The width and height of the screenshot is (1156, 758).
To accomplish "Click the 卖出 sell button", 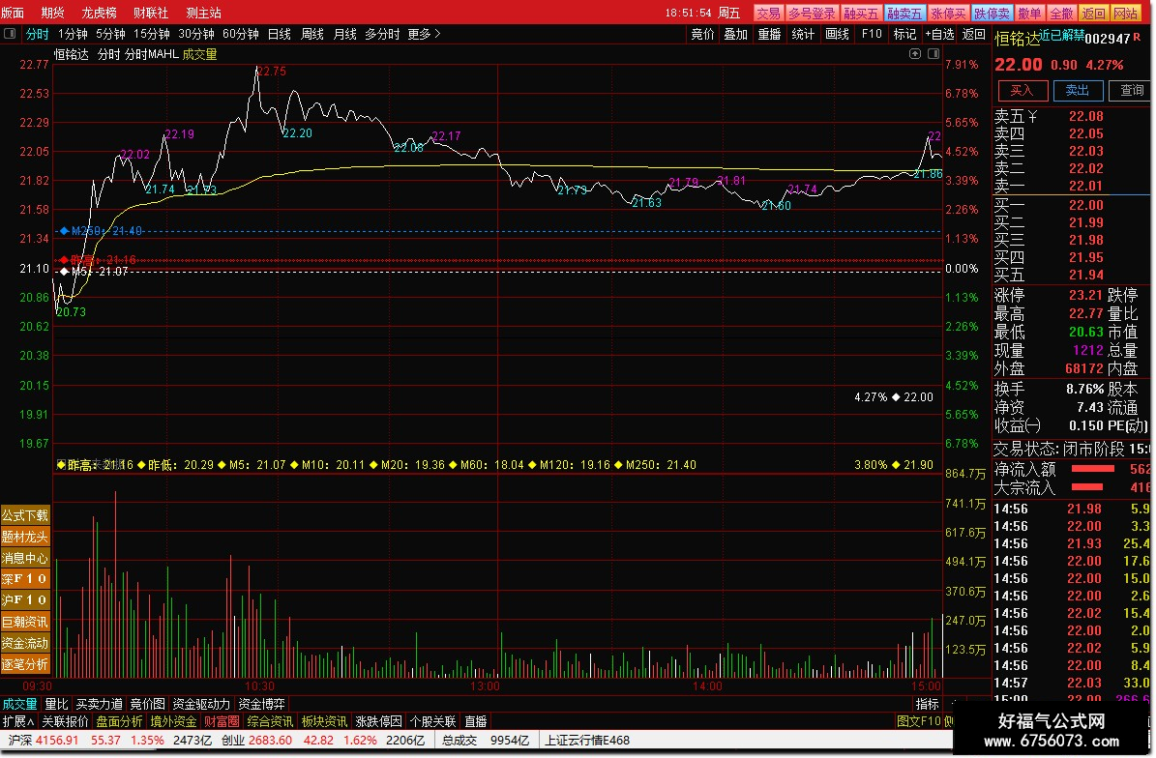I will click(x=1078, y=91).
